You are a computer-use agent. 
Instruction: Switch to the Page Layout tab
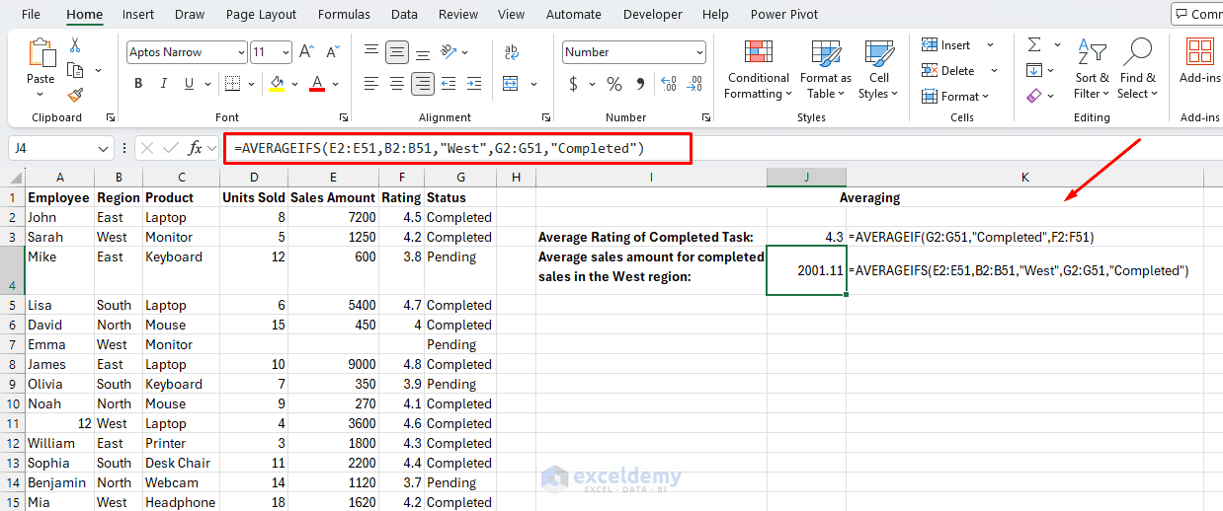261,14
